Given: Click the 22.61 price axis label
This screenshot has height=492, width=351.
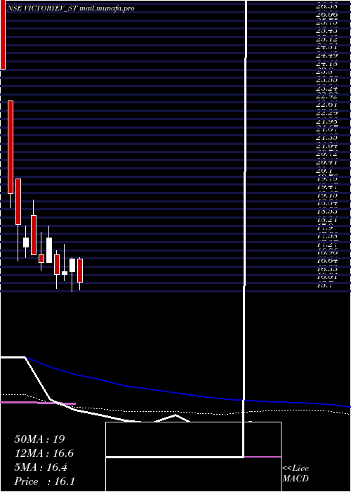Looking at the screenshot, I should 327,105.
